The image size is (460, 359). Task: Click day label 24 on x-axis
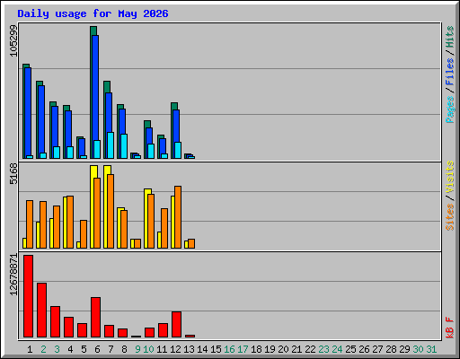337,349
